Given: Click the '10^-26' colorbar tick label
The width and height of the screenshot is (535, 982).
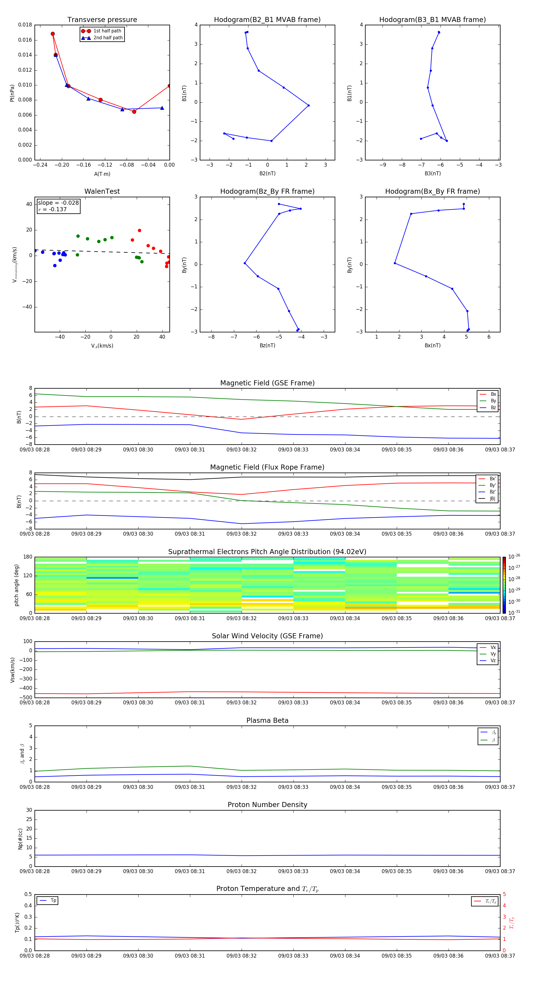Looking at the screenshot, I should [x=514, y=556].
